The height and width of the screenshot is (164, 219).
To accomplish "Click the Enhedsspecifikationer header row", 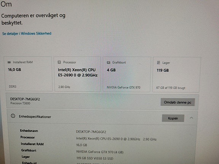I will [102, 117].
